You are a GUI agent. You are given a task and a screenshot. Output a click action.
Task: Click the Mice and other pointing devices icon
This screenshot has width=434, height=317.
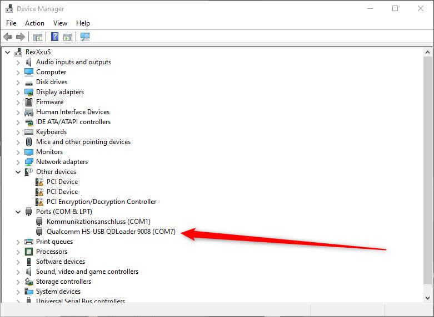click(29, 142)
